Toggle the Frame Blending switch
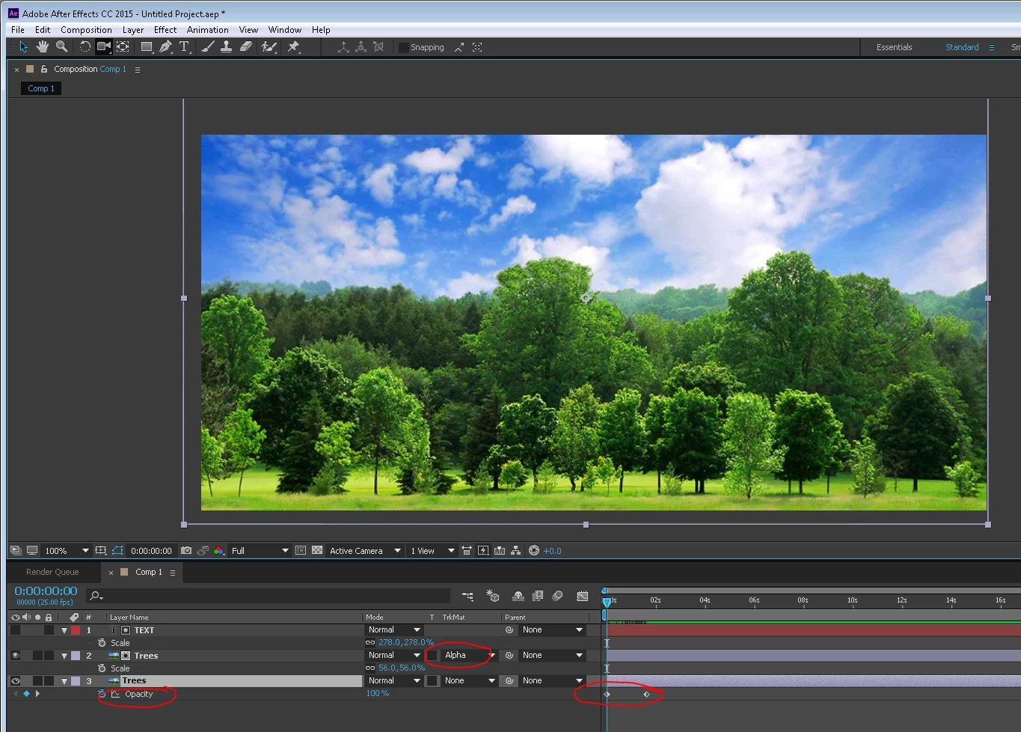Screen dimensions: 1021x732 click(x=537, y=596)
